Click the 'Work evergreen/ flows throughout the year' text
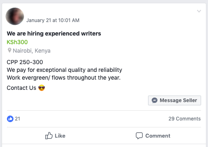 coord(64,78)
